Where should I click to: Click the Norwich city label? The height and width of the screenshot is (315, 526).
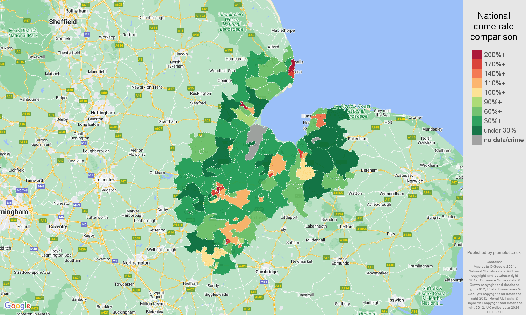click(415, 181)
